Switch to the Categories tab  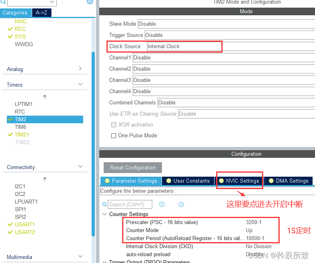16,13
